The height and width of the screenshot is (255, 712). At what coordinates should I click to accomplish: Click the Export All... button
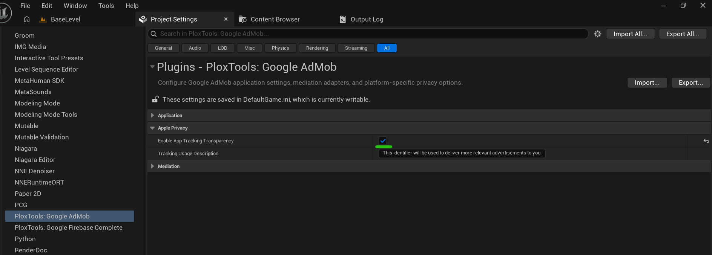683,34
